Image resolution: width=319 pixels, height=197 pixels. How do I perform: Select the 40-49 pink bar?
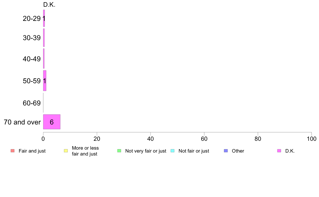click(x=44, y=59)
